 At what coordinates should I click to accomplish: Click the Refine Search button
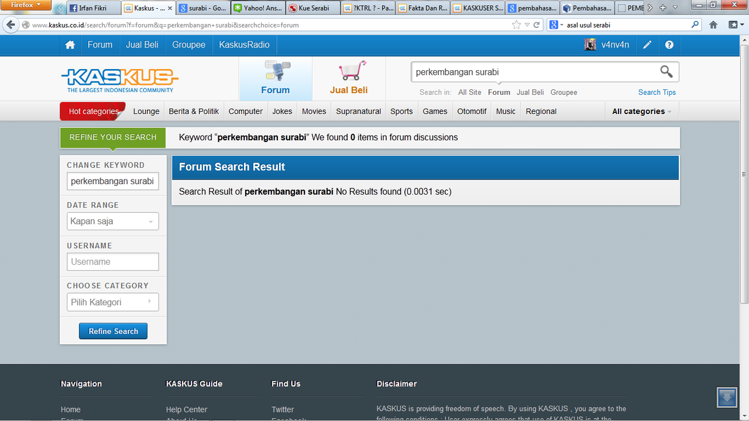pyautogui.click(x=114, y=331)
